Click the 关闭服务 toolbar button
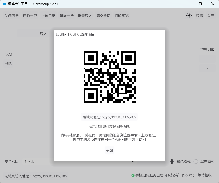This screenshot has width=219, height=183. (11, 16)
